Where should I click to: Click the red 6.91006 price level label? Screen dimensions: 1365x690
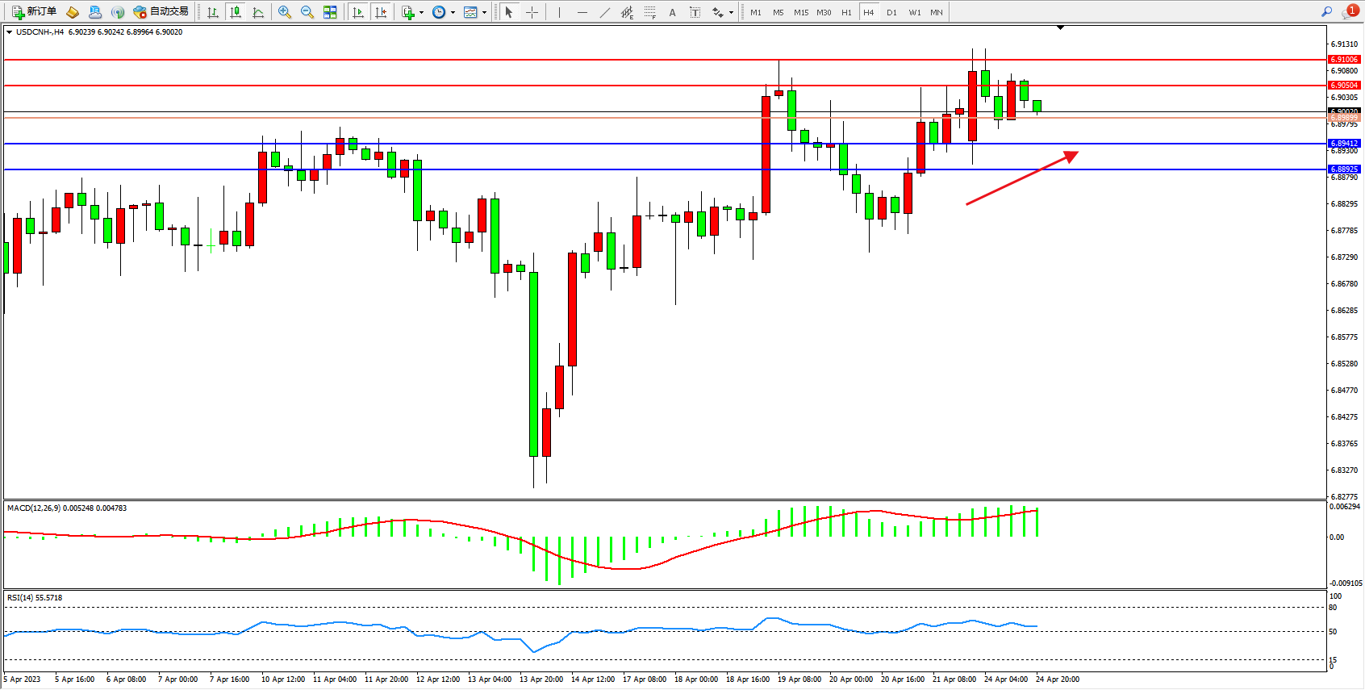1344,60
